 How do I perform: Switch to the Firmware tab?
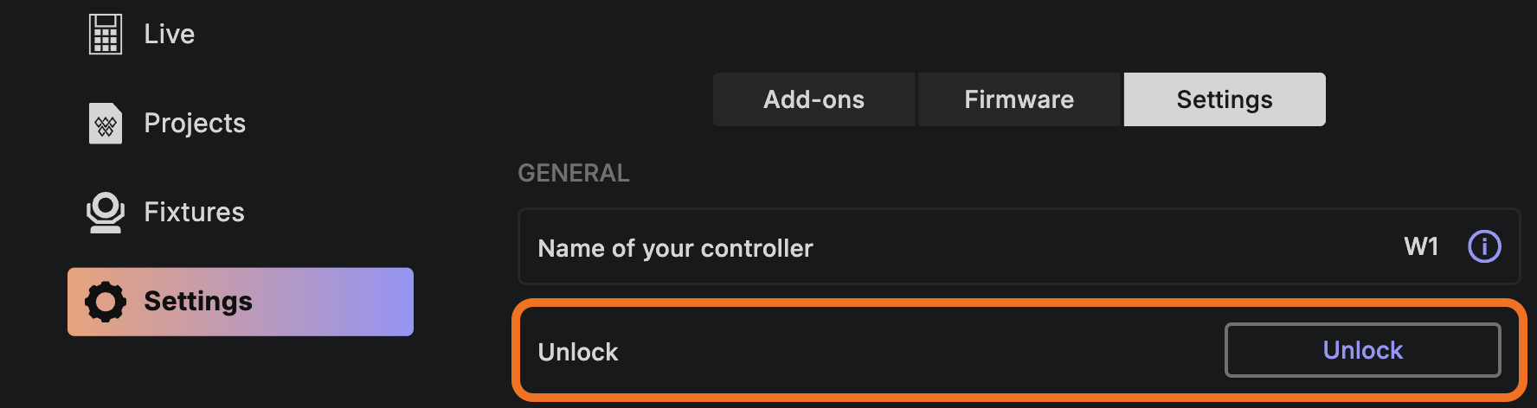[1019, 99]
